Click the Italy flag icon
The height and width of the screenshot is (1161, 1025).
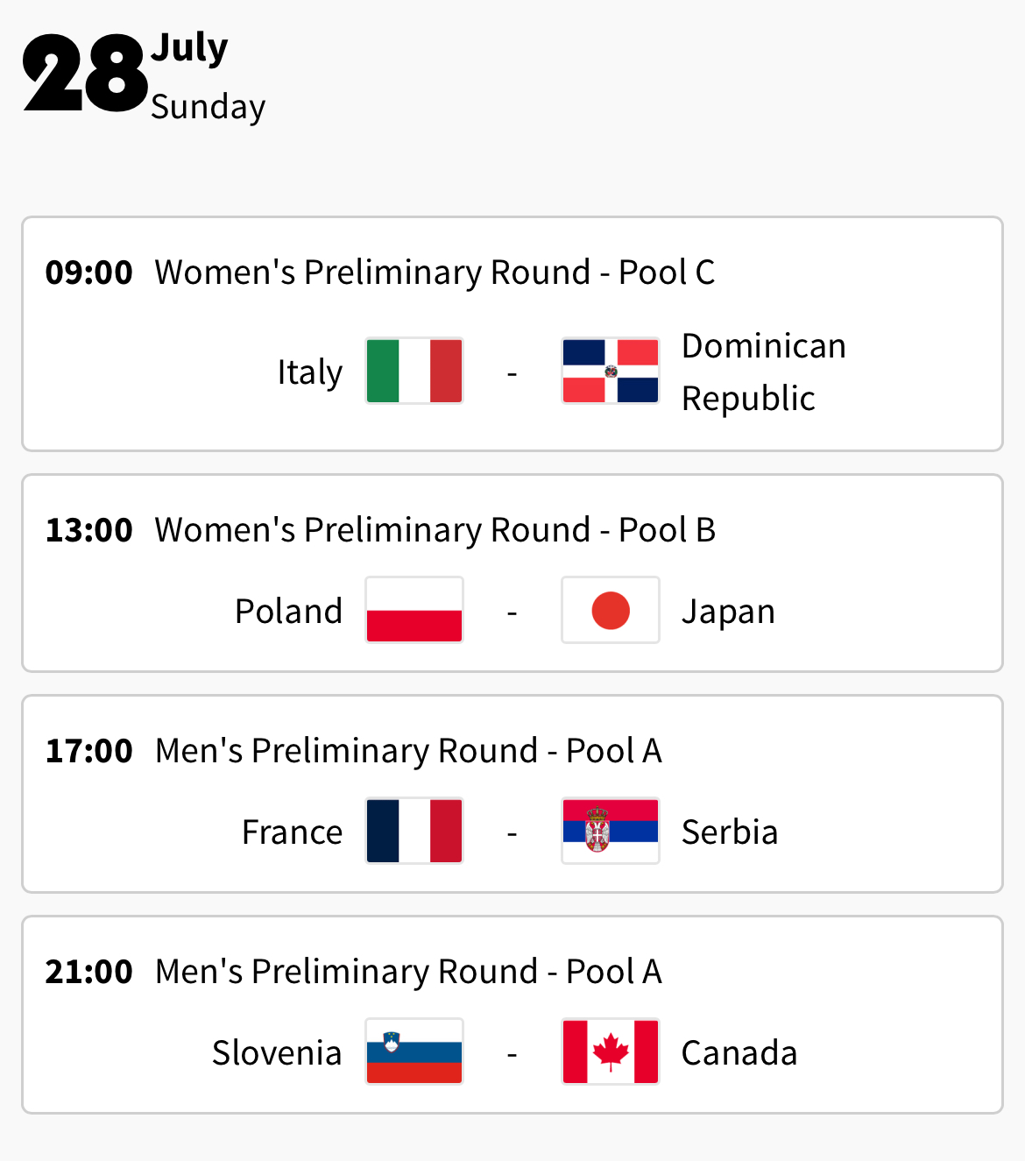click(x=414, y=371)
